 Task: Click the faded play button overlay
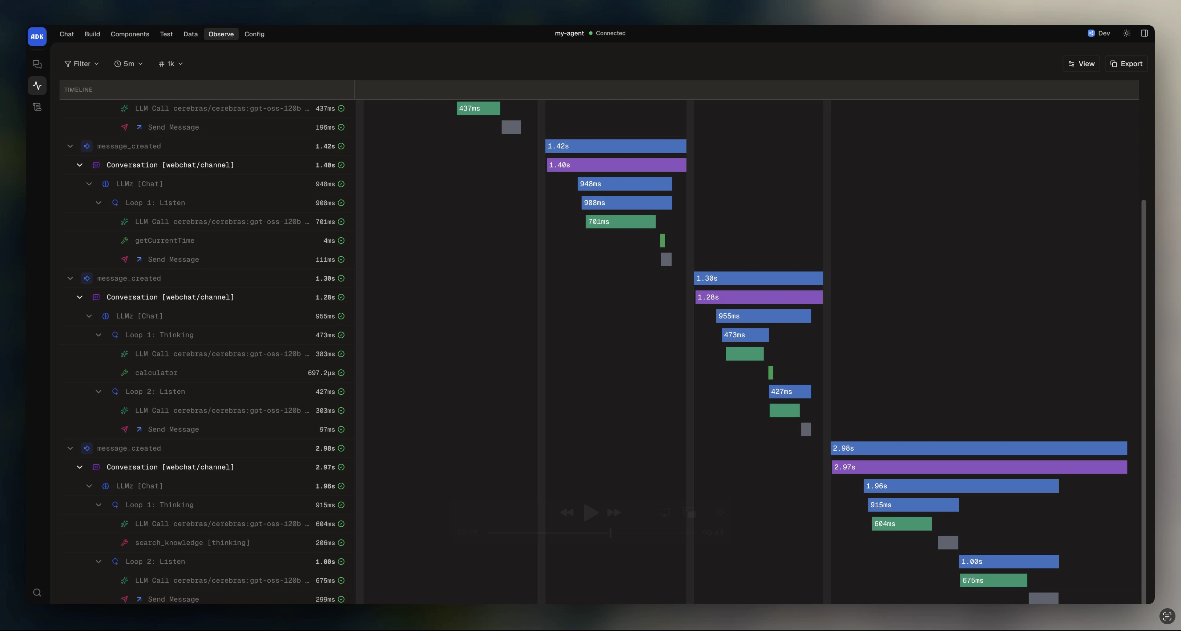pyautogui.click(x=591, y=512)
